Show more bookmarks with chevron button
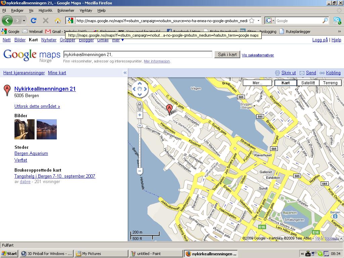 coord(339,31)
